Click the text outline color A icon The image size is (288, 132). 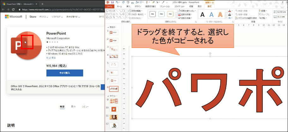pos(230,14)
